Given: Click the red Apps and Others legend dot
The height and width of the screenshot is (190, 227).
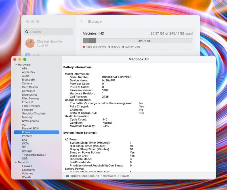Looking at the screenshot, I should pos(84,47).
